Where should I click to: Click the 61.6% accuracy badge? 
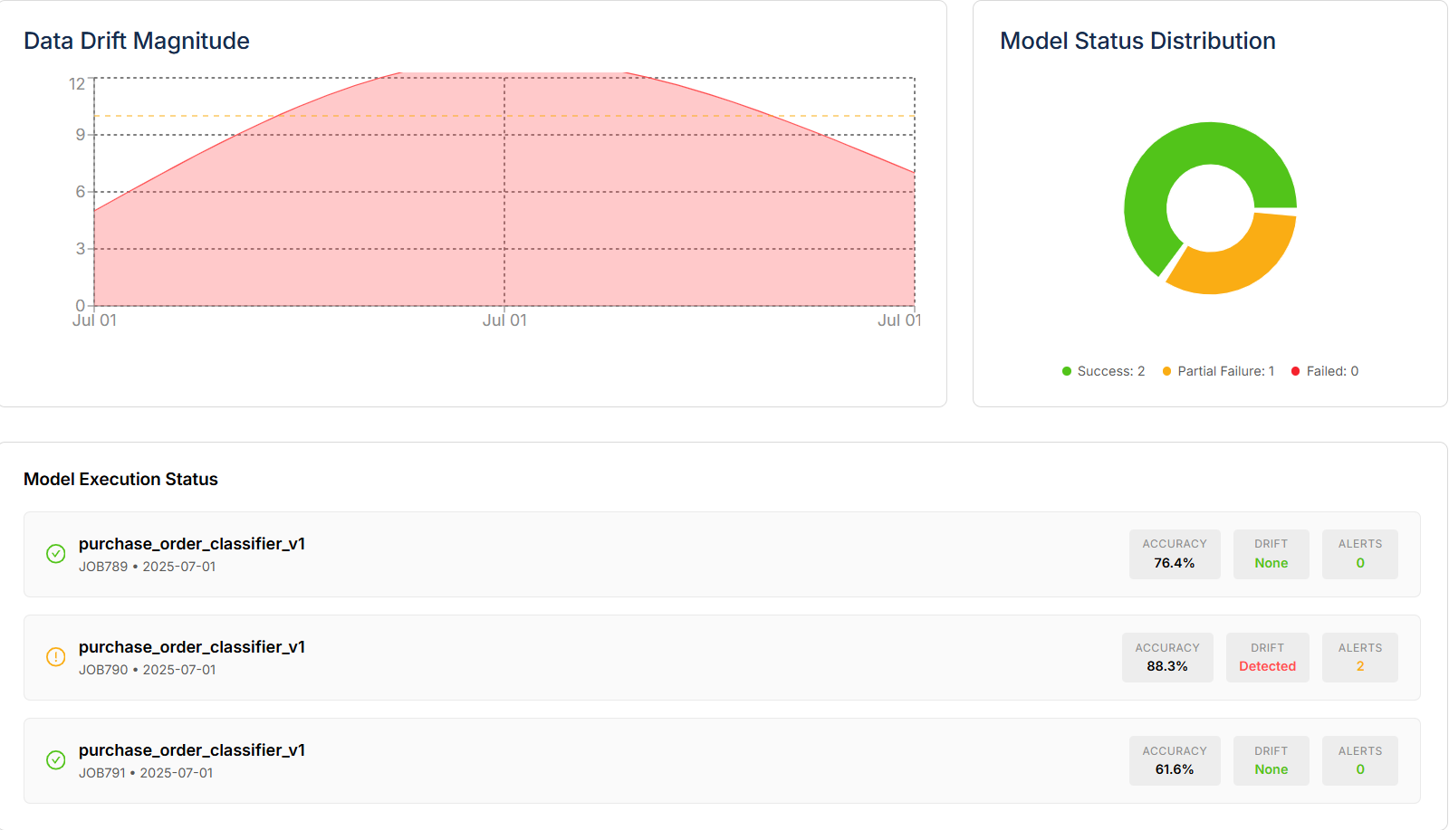(1174, 760)
